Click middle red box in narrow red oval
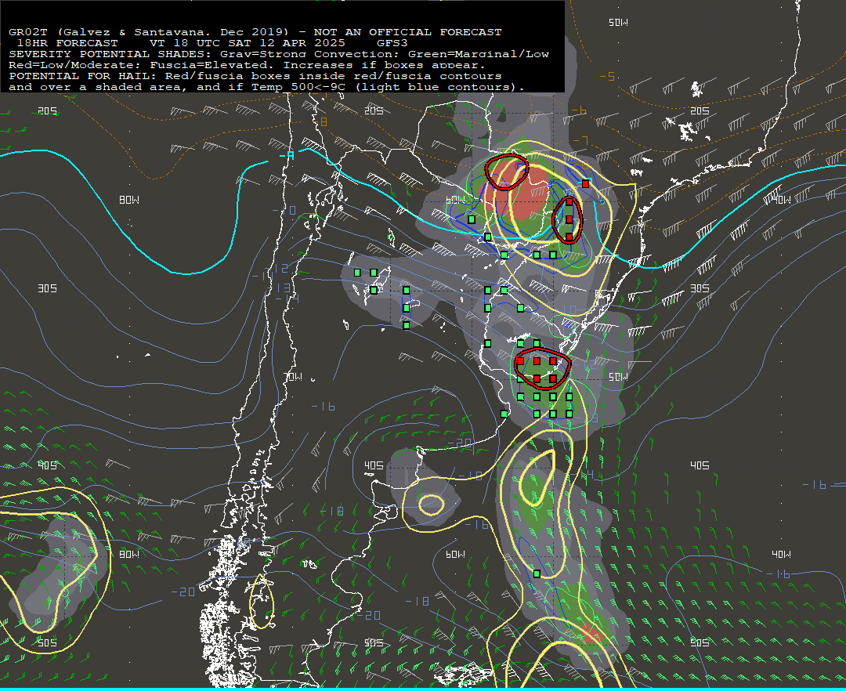Image resolution: width=846 pixels, height=691 pixels. (569, 219)
